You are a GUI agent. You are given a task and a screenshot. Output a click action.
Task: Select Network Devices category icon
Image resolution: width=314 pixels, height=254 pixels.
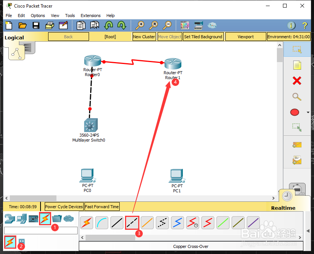tap(10, 219)
